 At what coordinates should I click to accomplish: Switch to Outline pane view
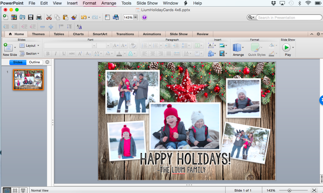[x=34, y=62]
